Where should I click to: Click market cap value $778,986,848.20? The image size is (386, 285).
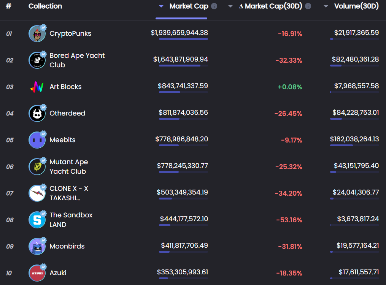point(182,139)
